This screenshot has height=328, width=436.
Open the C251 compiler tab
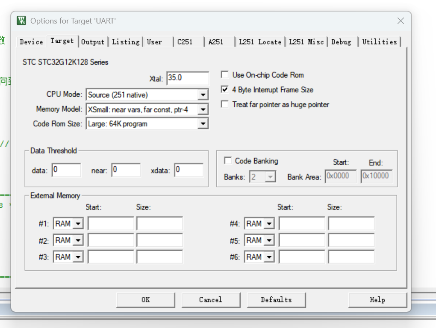click(x=185, y=42)
